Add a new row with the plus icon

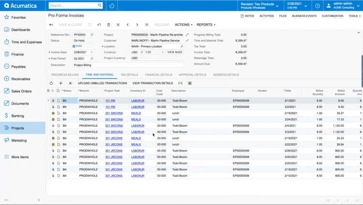[x=60, y=83]
